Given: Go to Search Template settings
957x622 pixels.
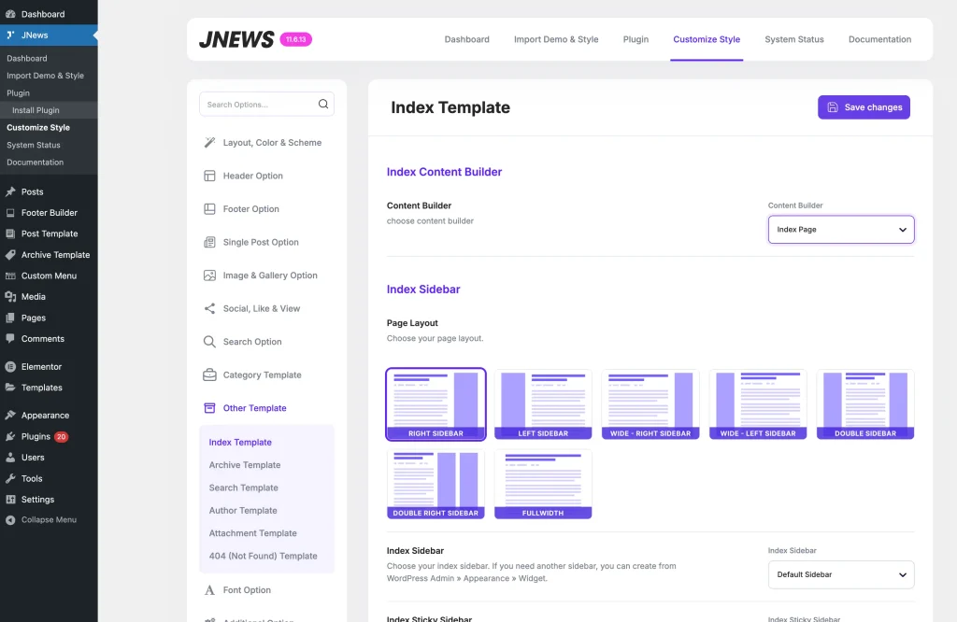Looking at the screenshot, I should (244, 488).
